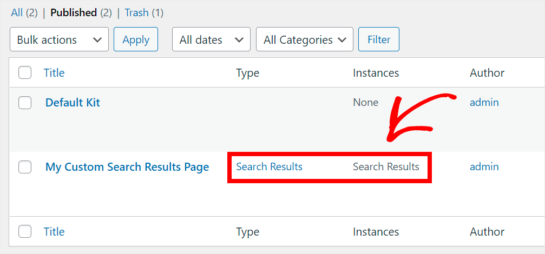Click the admin author of Default Kit
Image resolution: width=545 pixels, height=254 pixels.
tap(484, 103)
